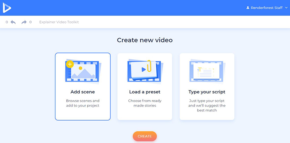Click the yellow paperclip icon on preset card
The height and width of the screenshot is (143, 290).
[149, 66]
